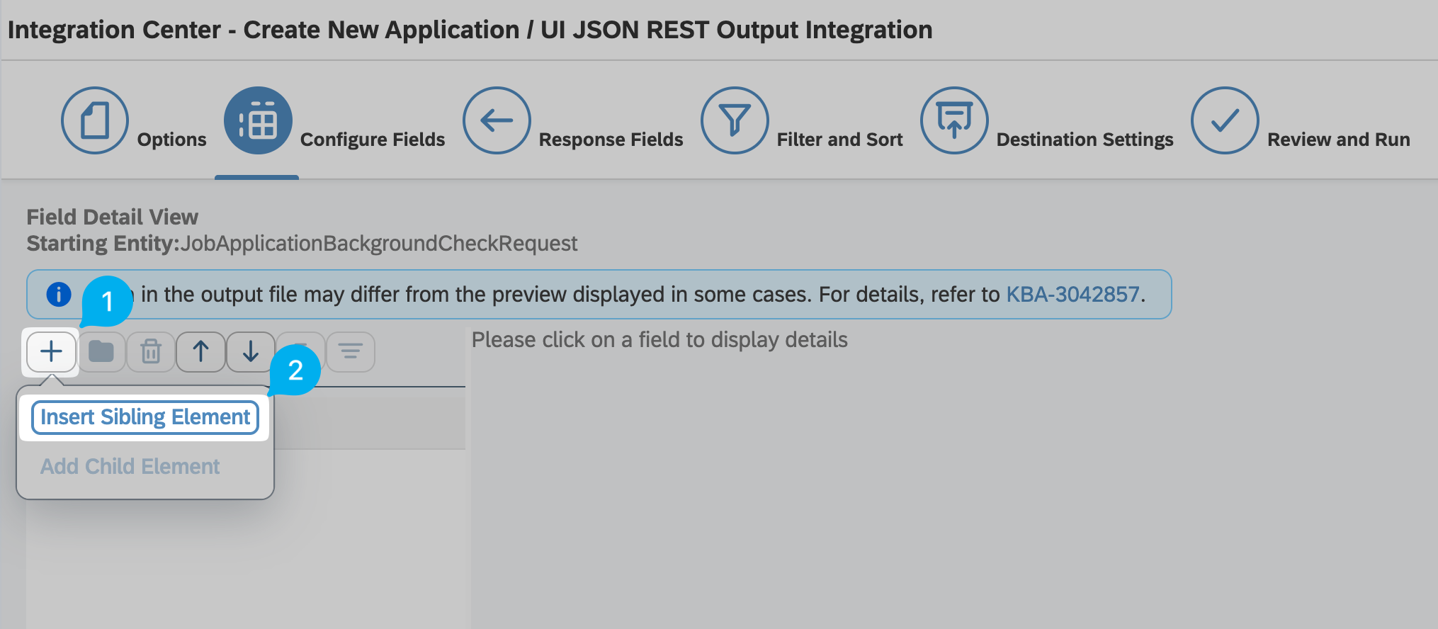The image size is (1438, 629).
Task: Click the Review and Run label
Action: pyautogui.click(x=1338, y=140)
